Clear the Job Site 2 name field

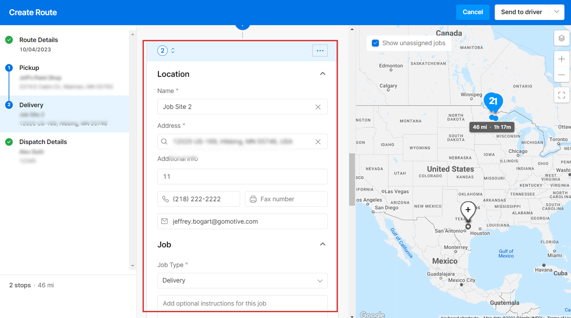[318, 106]
